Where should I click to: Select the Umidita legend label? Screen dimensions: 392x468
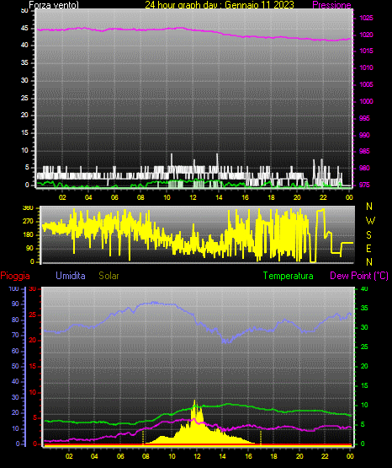(71, 276)
